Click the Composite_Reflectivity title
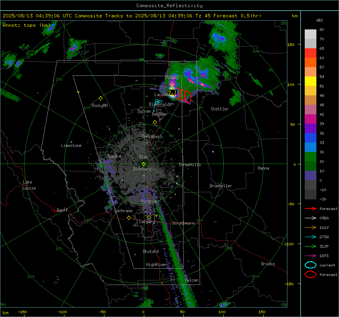 pyautogui.click(x=169, y=6)
